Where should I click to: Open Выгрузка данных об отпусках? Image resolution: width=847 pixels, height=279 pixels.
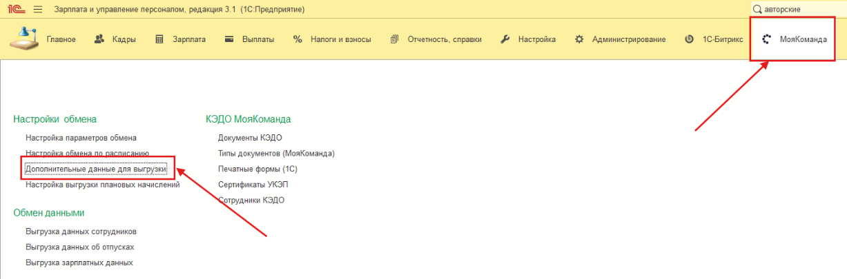coord(79,247)
